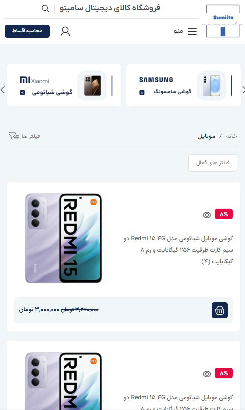This screenshot has height=410, width=245.
Task: Click the first Redmi 15 product image
Action: [x=64, y=238]
